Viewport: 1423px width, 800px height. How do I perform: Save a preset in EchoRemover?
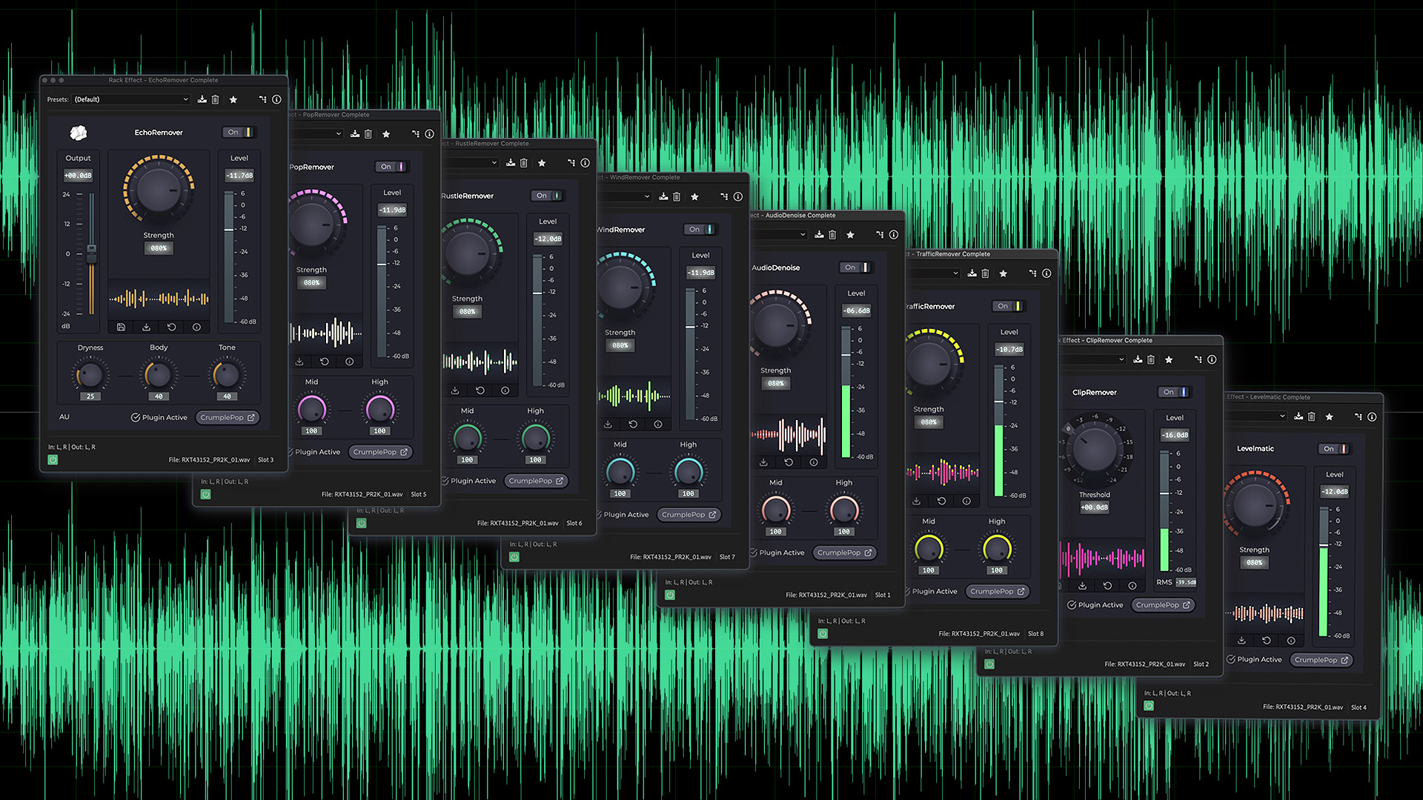[x=122, y=327]
